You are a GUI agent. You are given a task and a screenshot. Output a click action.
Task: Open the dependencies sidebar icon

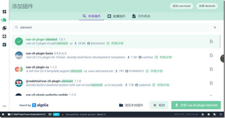[4, 28]
